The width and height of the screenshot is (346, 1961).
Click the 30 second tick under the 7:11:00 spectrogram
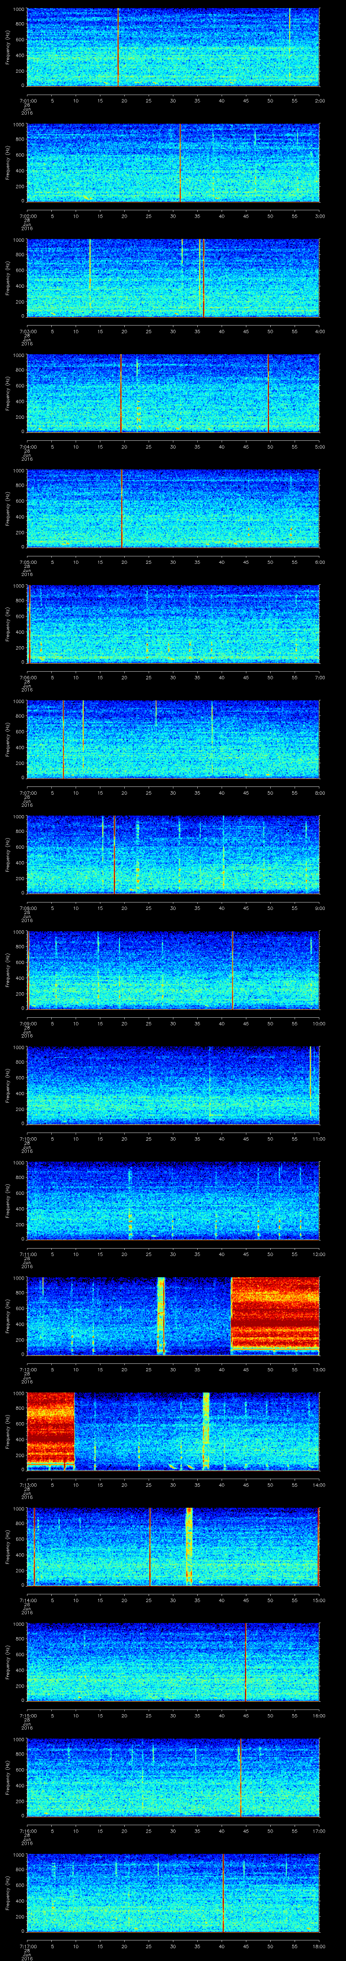click(173, 1254)
